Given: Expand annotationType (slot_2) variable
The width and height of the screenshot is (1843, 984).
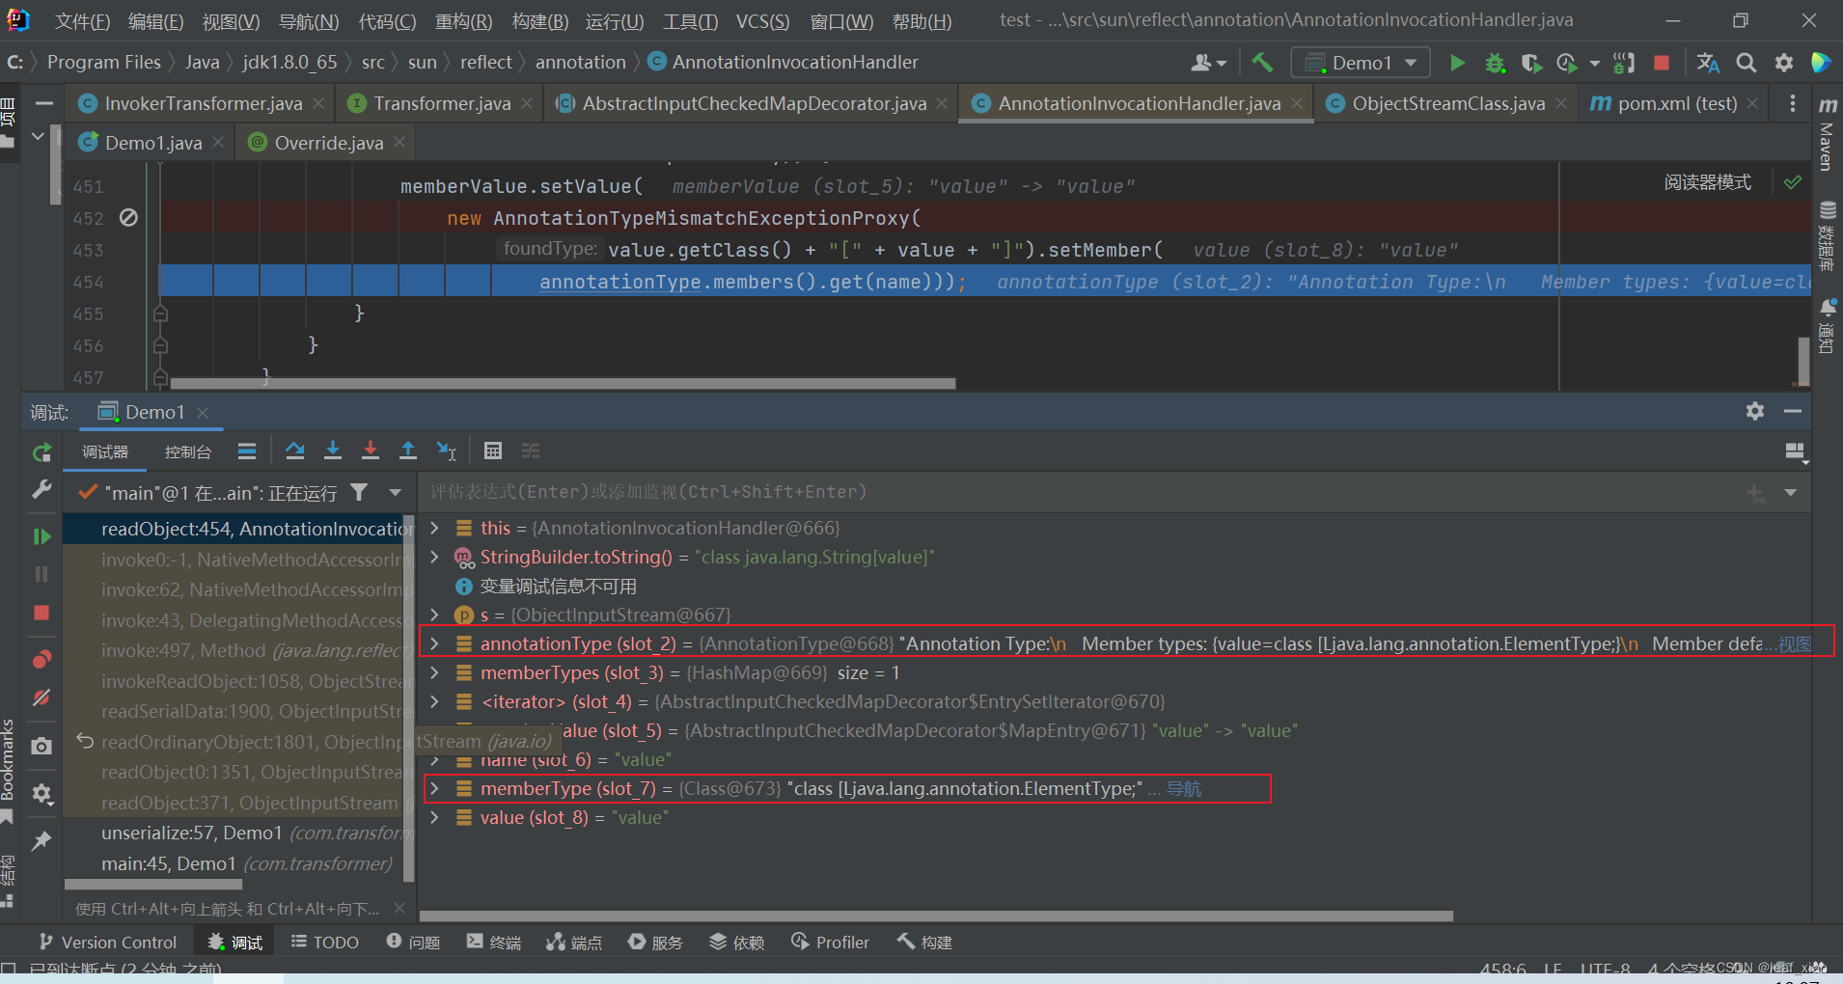Looking at the screenshot, I should pyautogui.click(x=435, y=643).
